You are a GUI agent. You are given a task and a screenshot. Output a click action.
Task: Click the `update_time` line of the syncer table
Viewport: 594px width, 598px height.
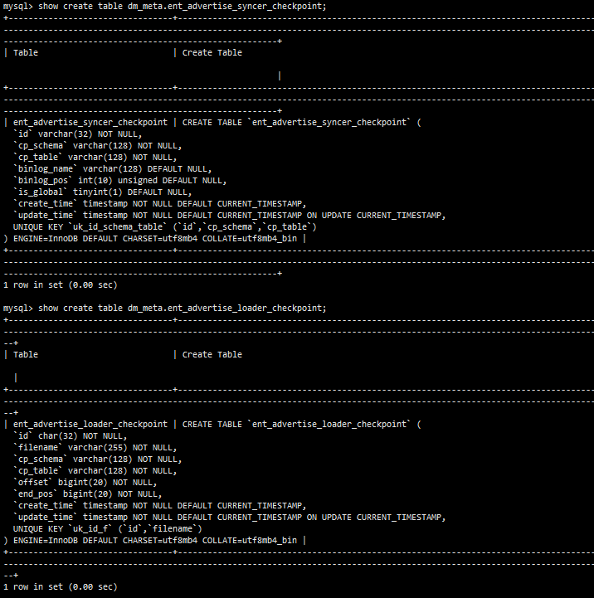[x=229, y=215]
